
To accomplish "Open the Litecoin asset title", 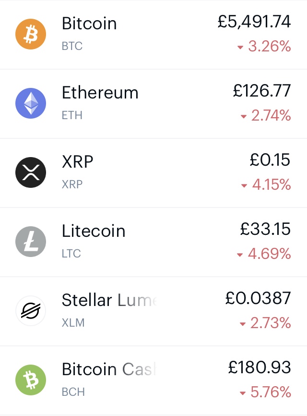I will pyautogui.click(x=94, y=231).
